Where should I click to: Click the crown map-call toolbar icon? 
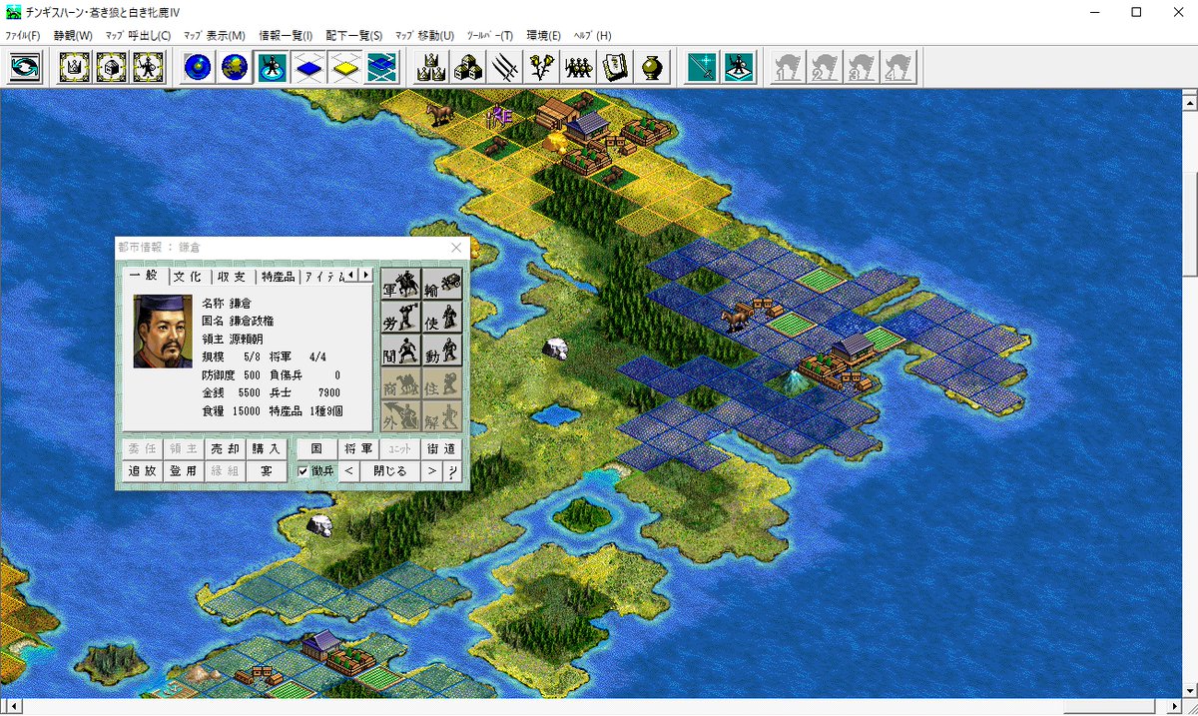click(75, 67)
